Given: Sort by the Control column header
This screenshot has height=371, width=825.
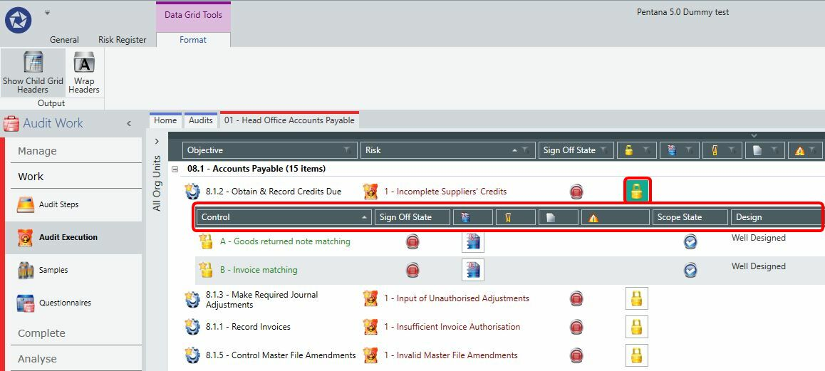Looking at the screenshot, I should 284,216.
